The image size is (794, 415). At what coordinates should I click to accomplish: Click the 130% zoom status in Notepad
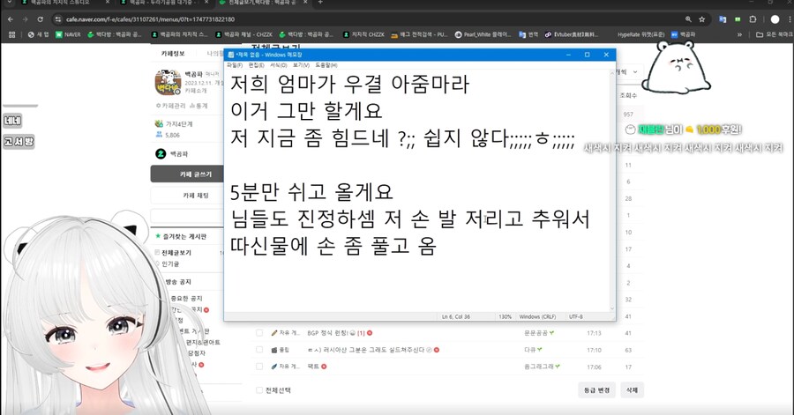pos(505,317)
